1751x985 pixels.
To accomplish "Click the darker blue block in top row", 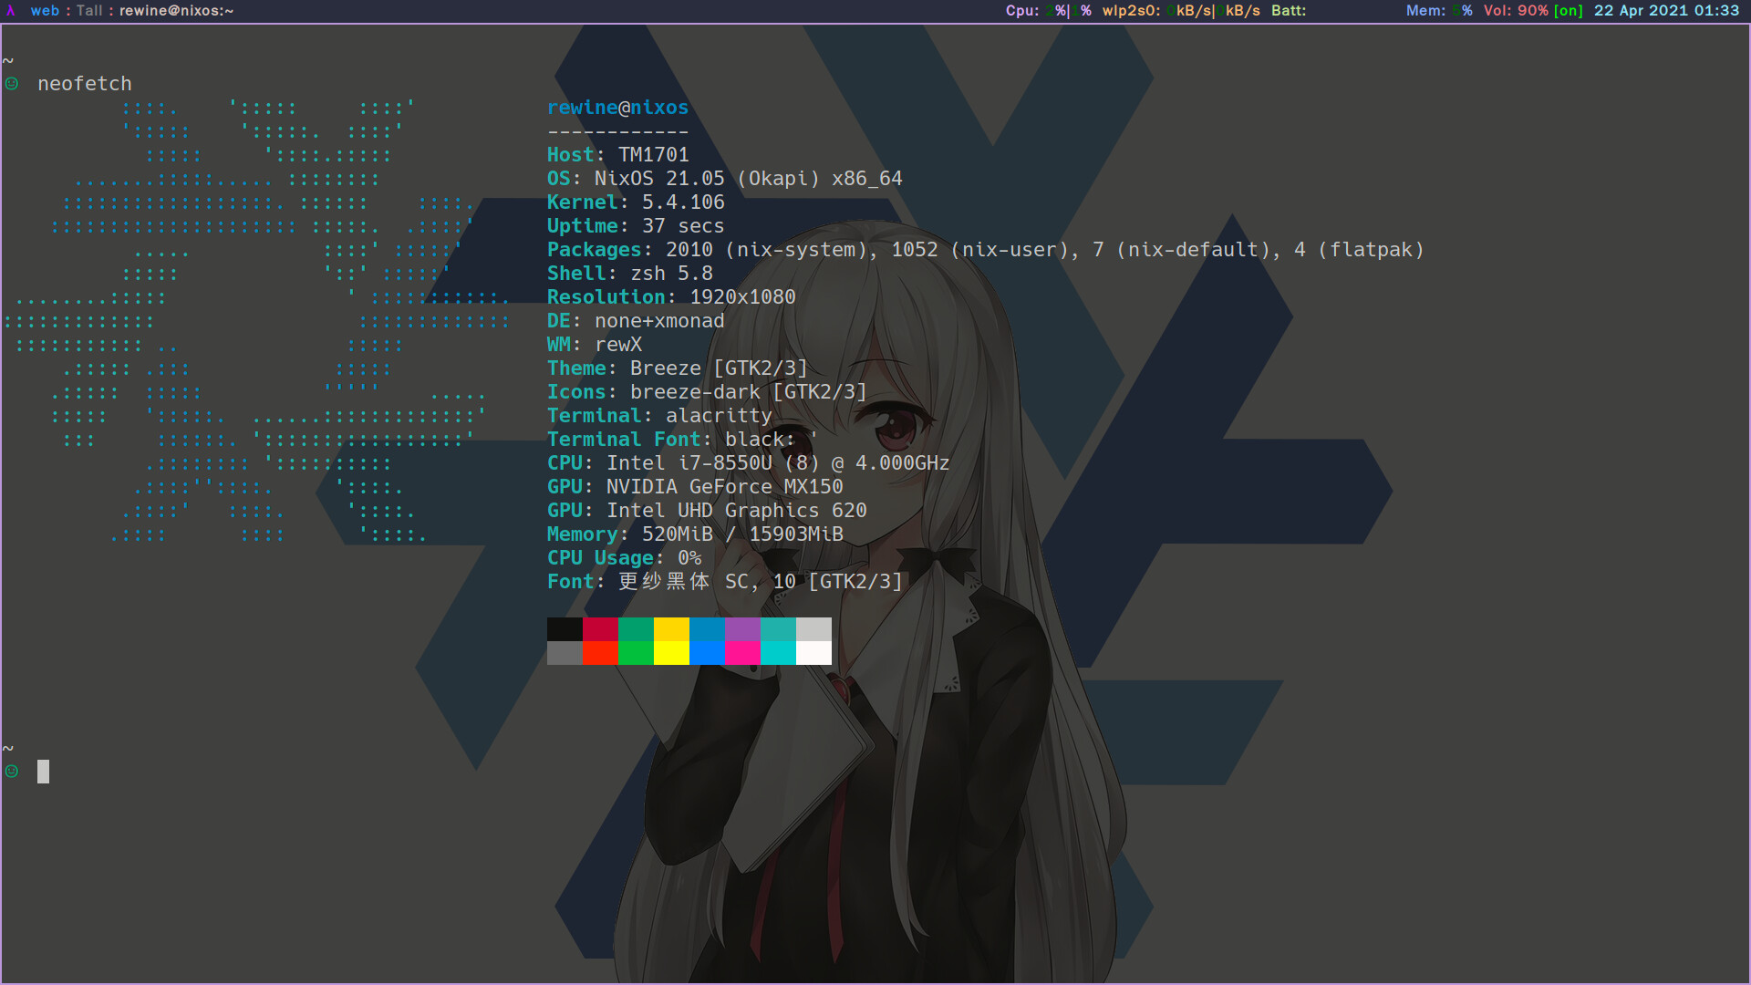I will 707,629.
